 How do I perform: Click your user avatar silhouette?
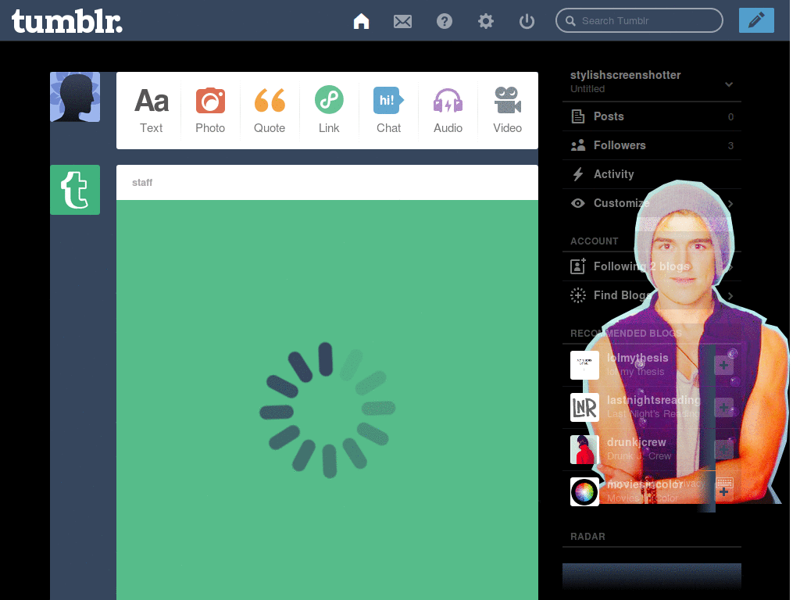tap(75, 97)
